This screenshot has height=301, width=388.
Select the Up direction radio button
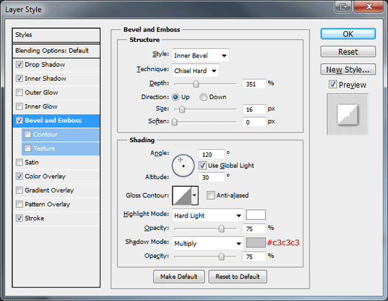click(175, 97)
